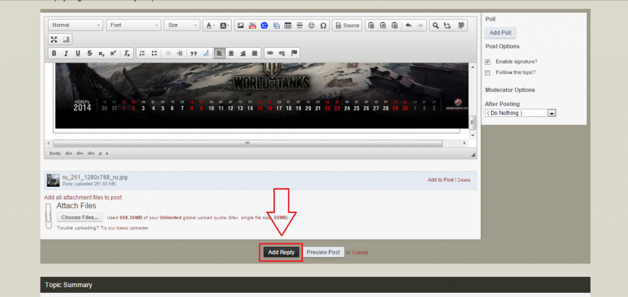Open the After Posting dropdown
The image size is (628, 297).
pyautogui.click(x=520, y=113)
